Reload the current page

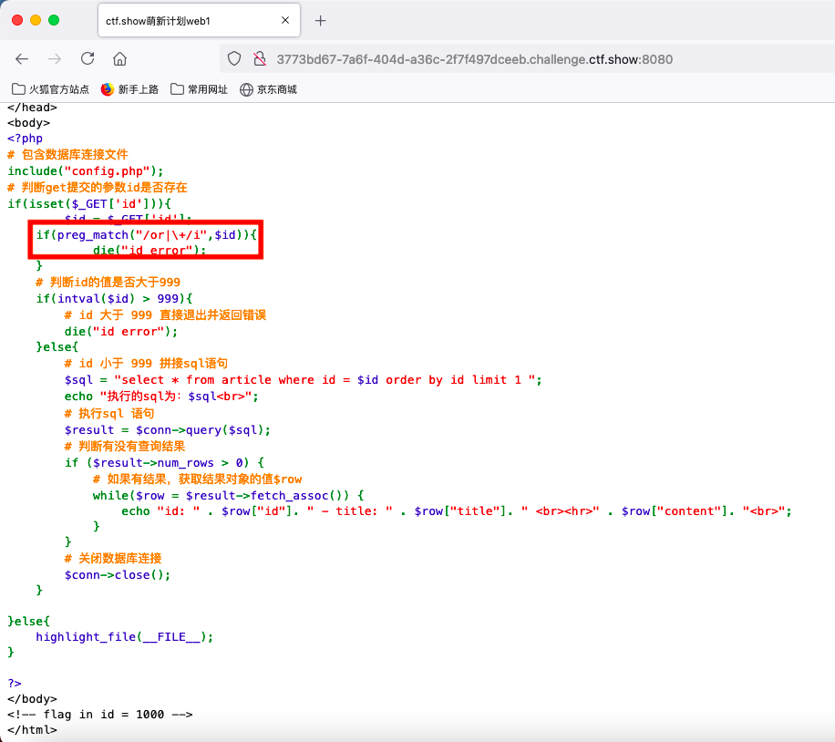88,58
